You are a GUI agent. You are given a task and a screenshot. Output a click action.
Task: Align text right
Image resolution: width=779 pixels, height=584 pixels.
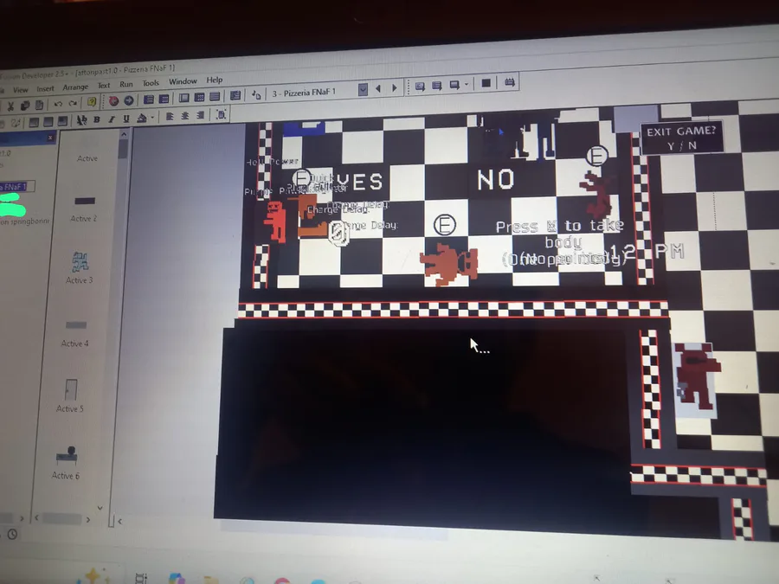[200, 115]
